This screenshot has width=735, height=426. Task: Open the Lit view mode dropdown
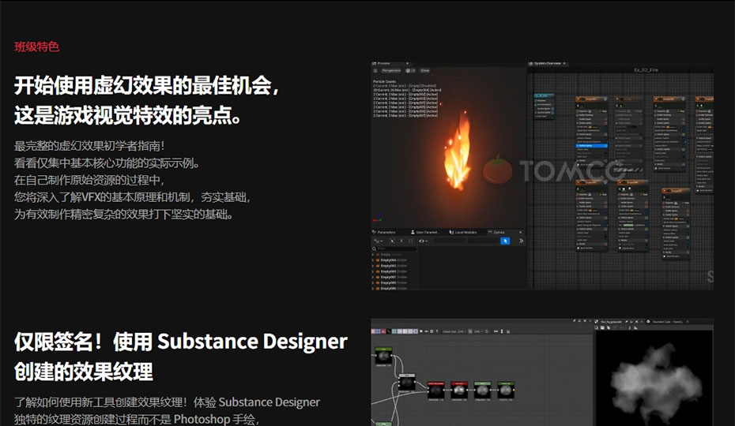[x=411, y=71]
